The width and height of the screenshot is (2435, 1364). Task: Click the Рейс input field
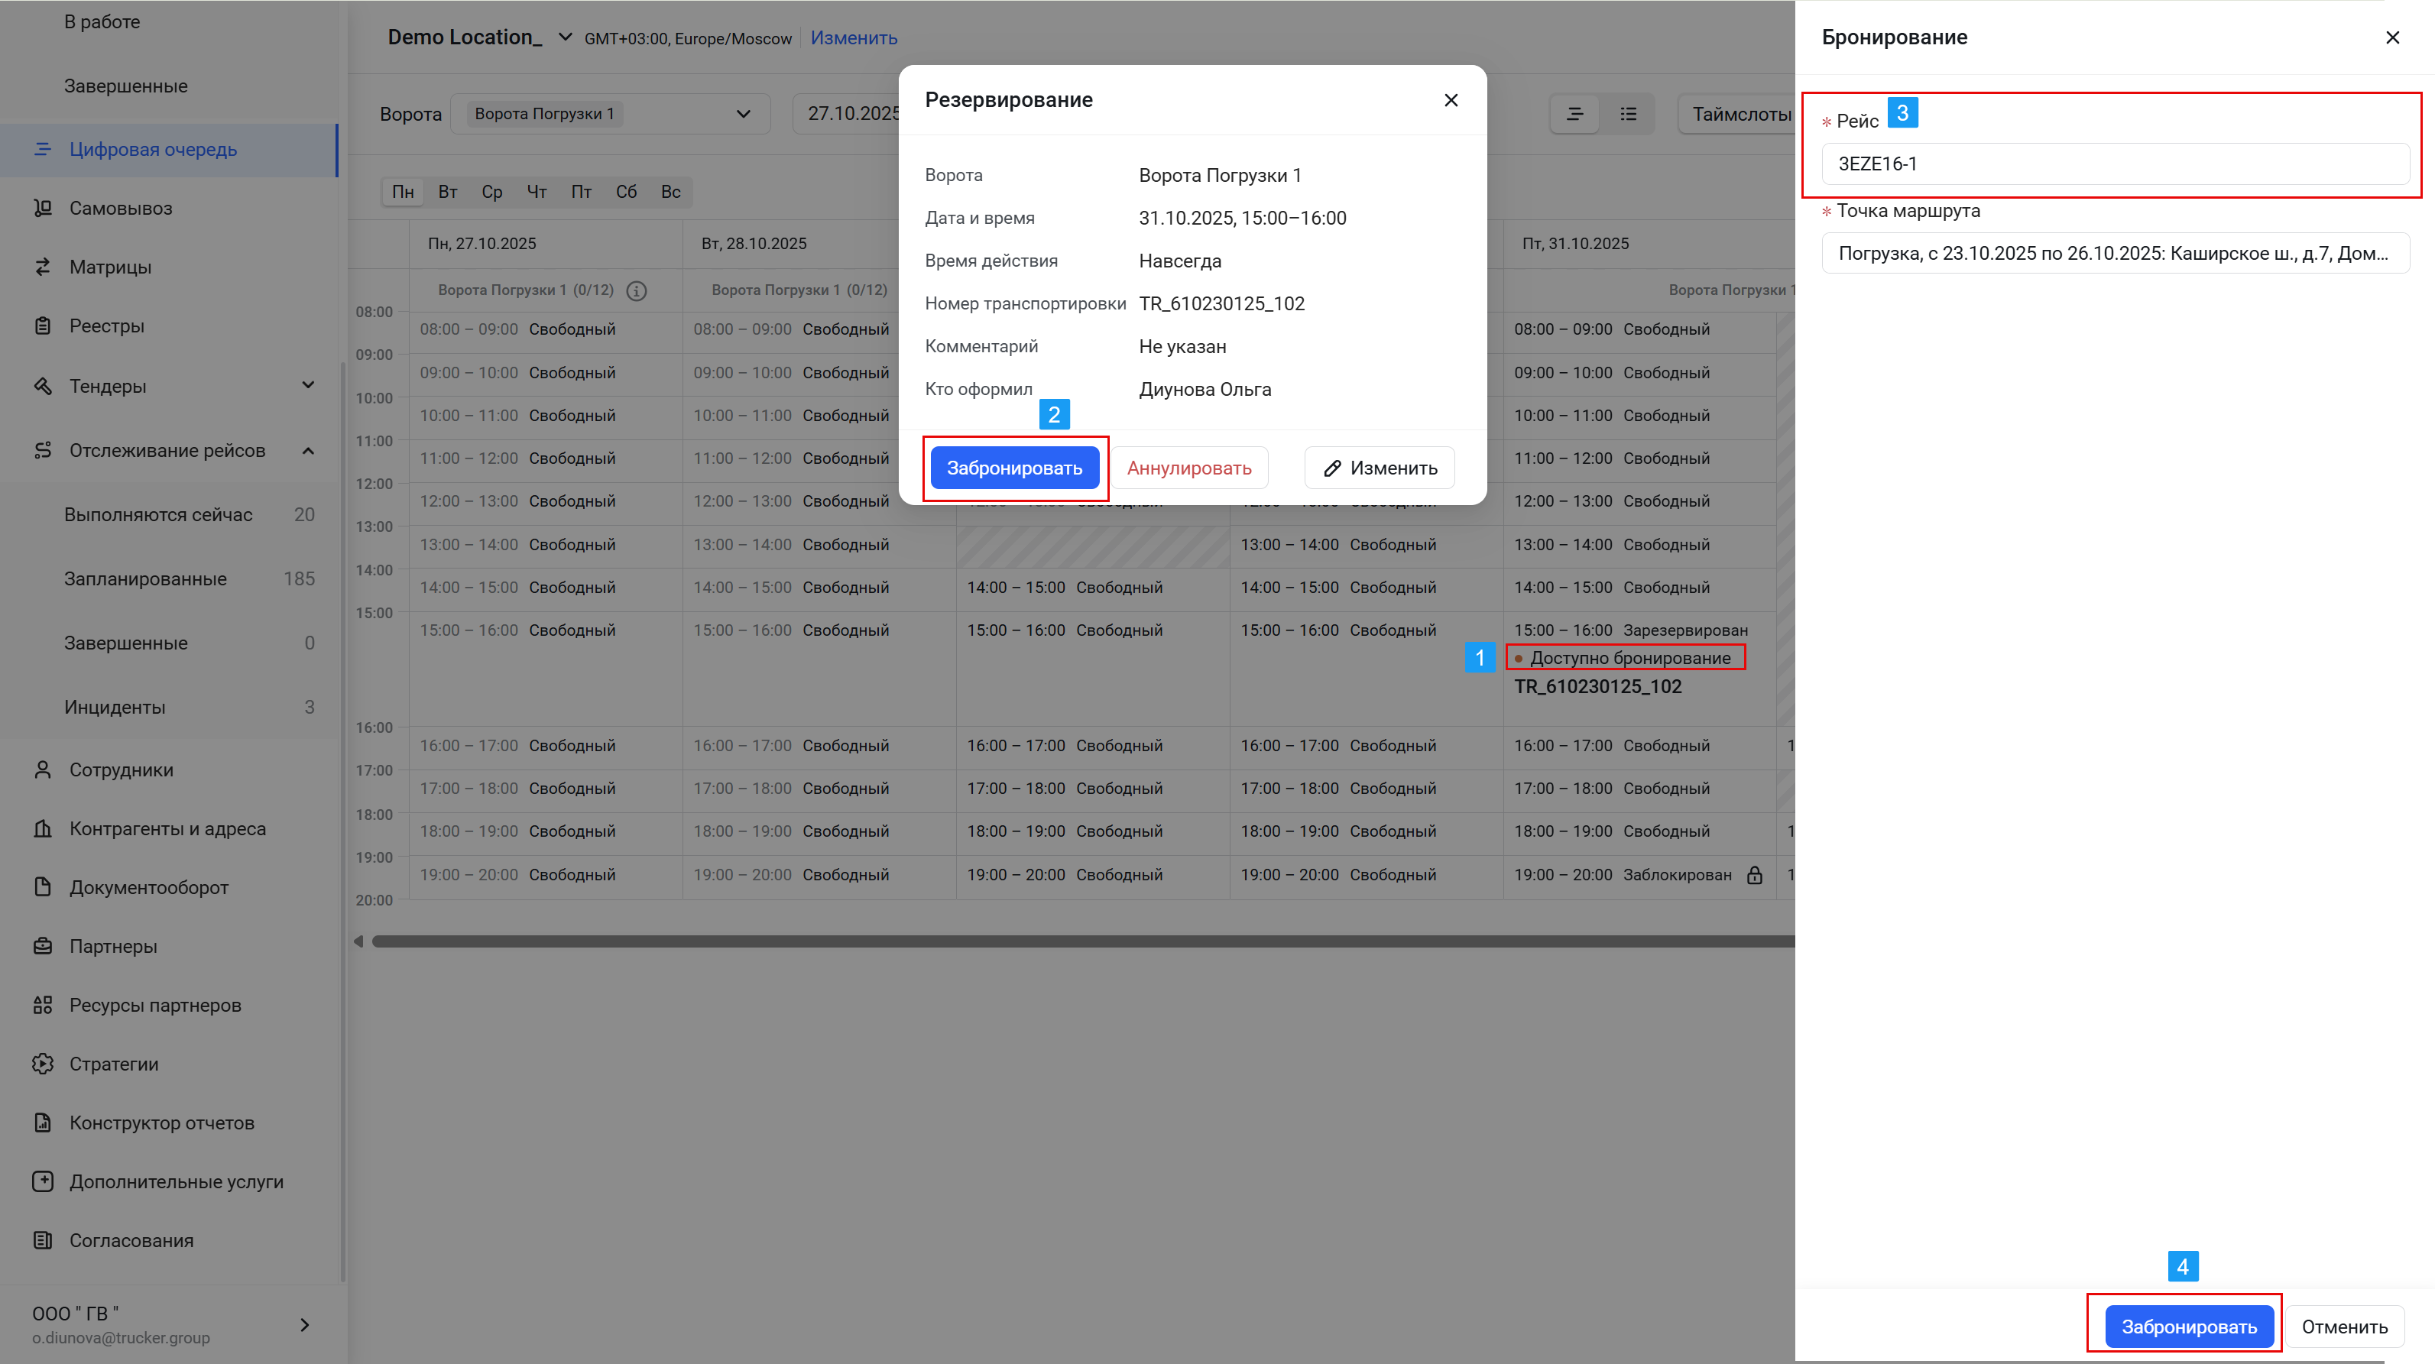2115,164
